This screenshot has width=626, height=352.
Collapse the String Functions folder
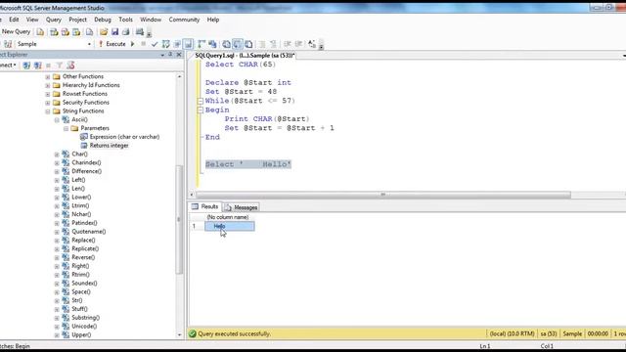(48, 111)
